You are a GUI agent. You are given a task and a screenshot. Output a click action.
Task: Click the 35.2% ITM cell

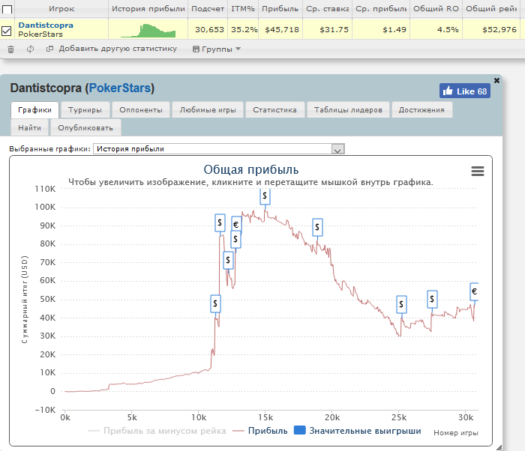(x=244, y=30)
